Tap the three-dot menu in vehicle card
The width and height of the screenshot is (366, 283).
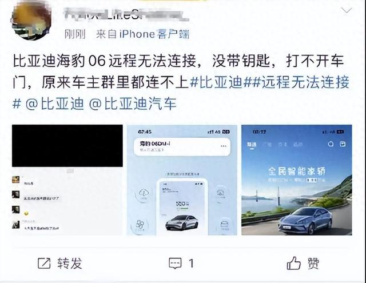tap(224, 146)
